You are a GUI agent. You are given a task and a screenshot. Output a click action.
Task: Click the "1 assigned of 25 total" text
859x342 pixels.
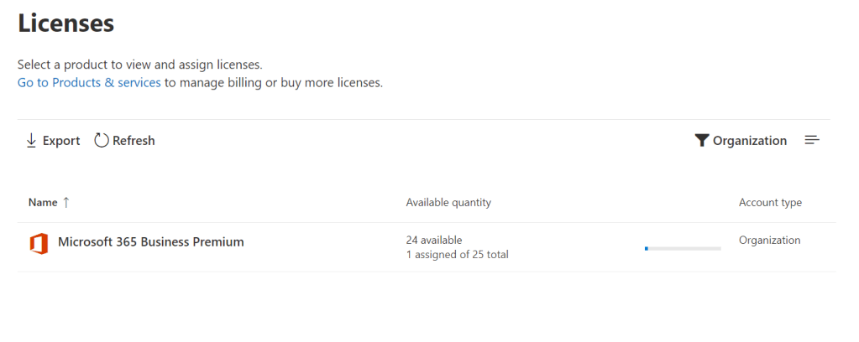(x=457, y=255)
